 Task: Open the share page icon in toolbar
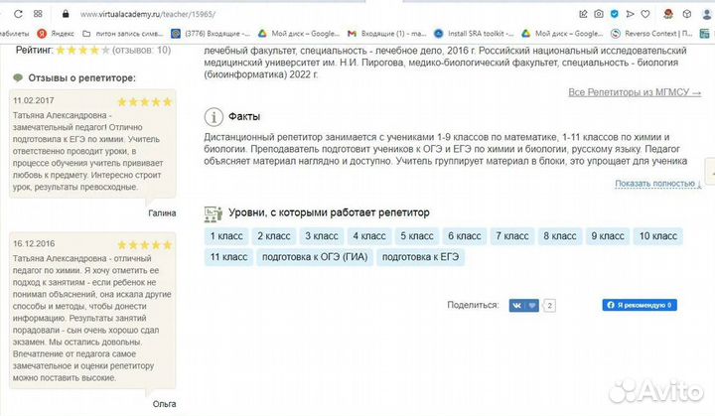click(x=583, y=14)
